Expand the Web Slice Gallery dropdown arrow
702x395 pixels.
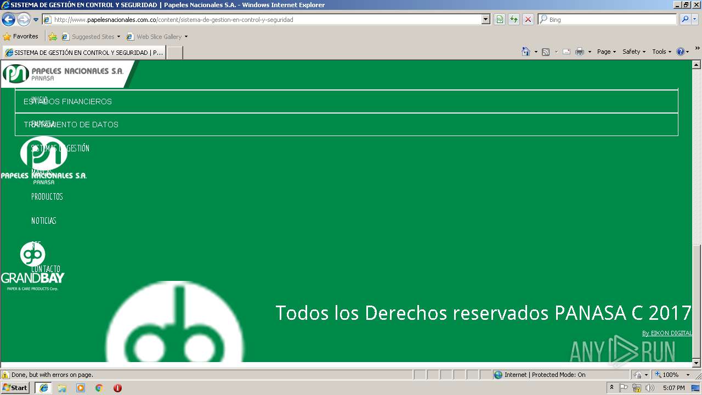(x=186, y=37)
